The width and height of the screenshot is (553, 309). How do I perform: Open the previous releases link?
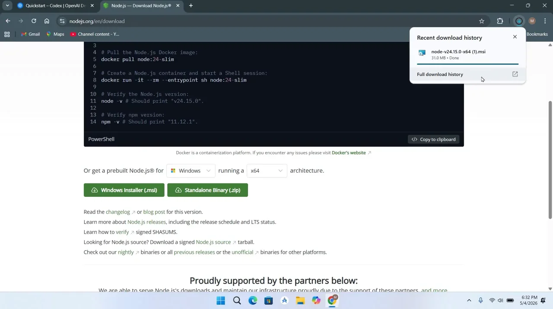(x=194, y=252)
